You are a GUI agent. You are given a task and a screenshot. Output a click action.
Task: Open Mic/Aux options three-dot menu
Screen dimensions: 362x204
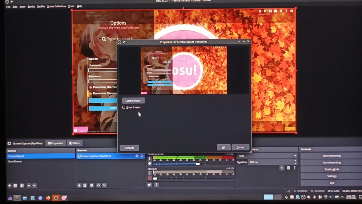pos(150,173)
